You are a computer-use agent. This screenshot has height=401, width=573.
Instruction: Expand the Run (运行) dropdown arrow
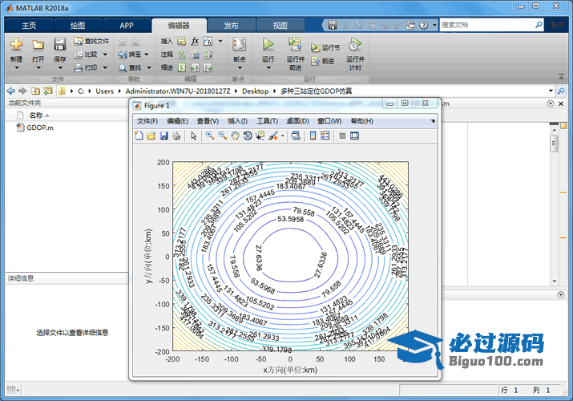[x=268, y=68]
